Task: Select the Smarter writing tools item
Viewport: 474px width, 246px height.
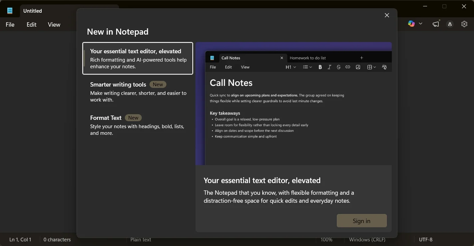Action: pyautogui.click(x=138, y=92)
